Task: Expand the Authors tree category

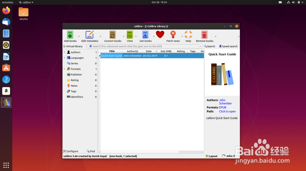Action: click(64, 52)
